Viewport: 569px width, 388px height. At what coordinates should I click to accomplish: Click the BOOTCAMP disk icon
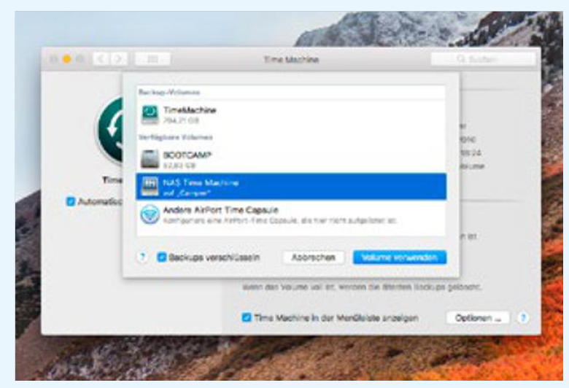point(150,159)
